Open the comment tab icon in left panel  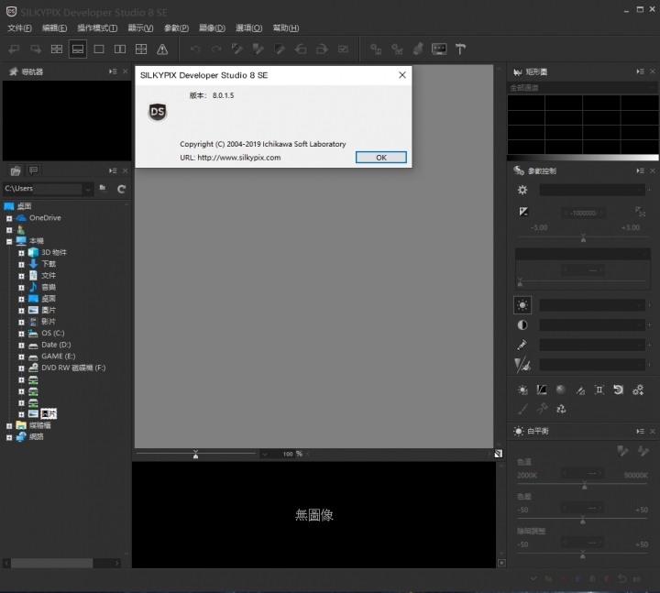click(x=33, y=170)
